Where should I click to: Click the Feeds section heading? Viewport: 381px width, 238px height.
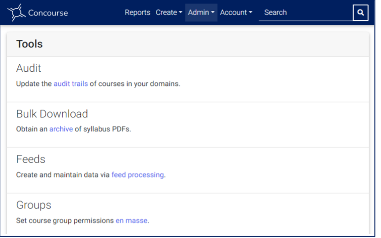click(31, 159)
